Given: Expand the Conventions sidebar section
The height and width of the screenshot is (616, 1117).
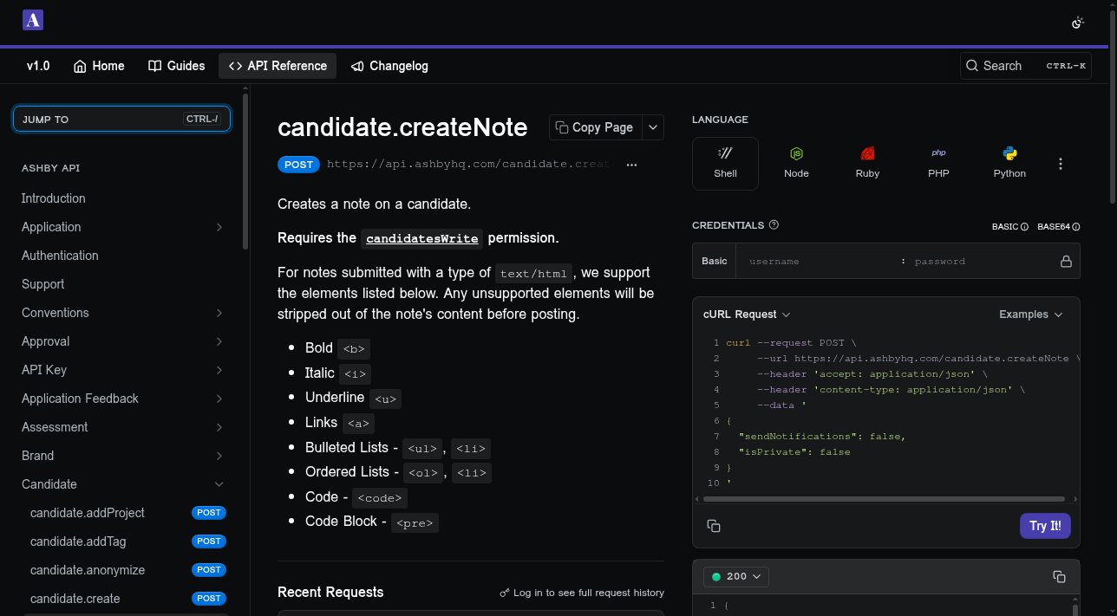Looking at the screenshot, I should pyautogui.click(x=122, y=313).
